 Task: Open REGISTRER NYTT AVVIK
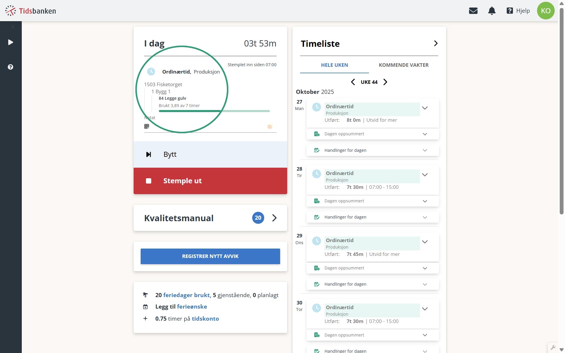coord(210,256)
